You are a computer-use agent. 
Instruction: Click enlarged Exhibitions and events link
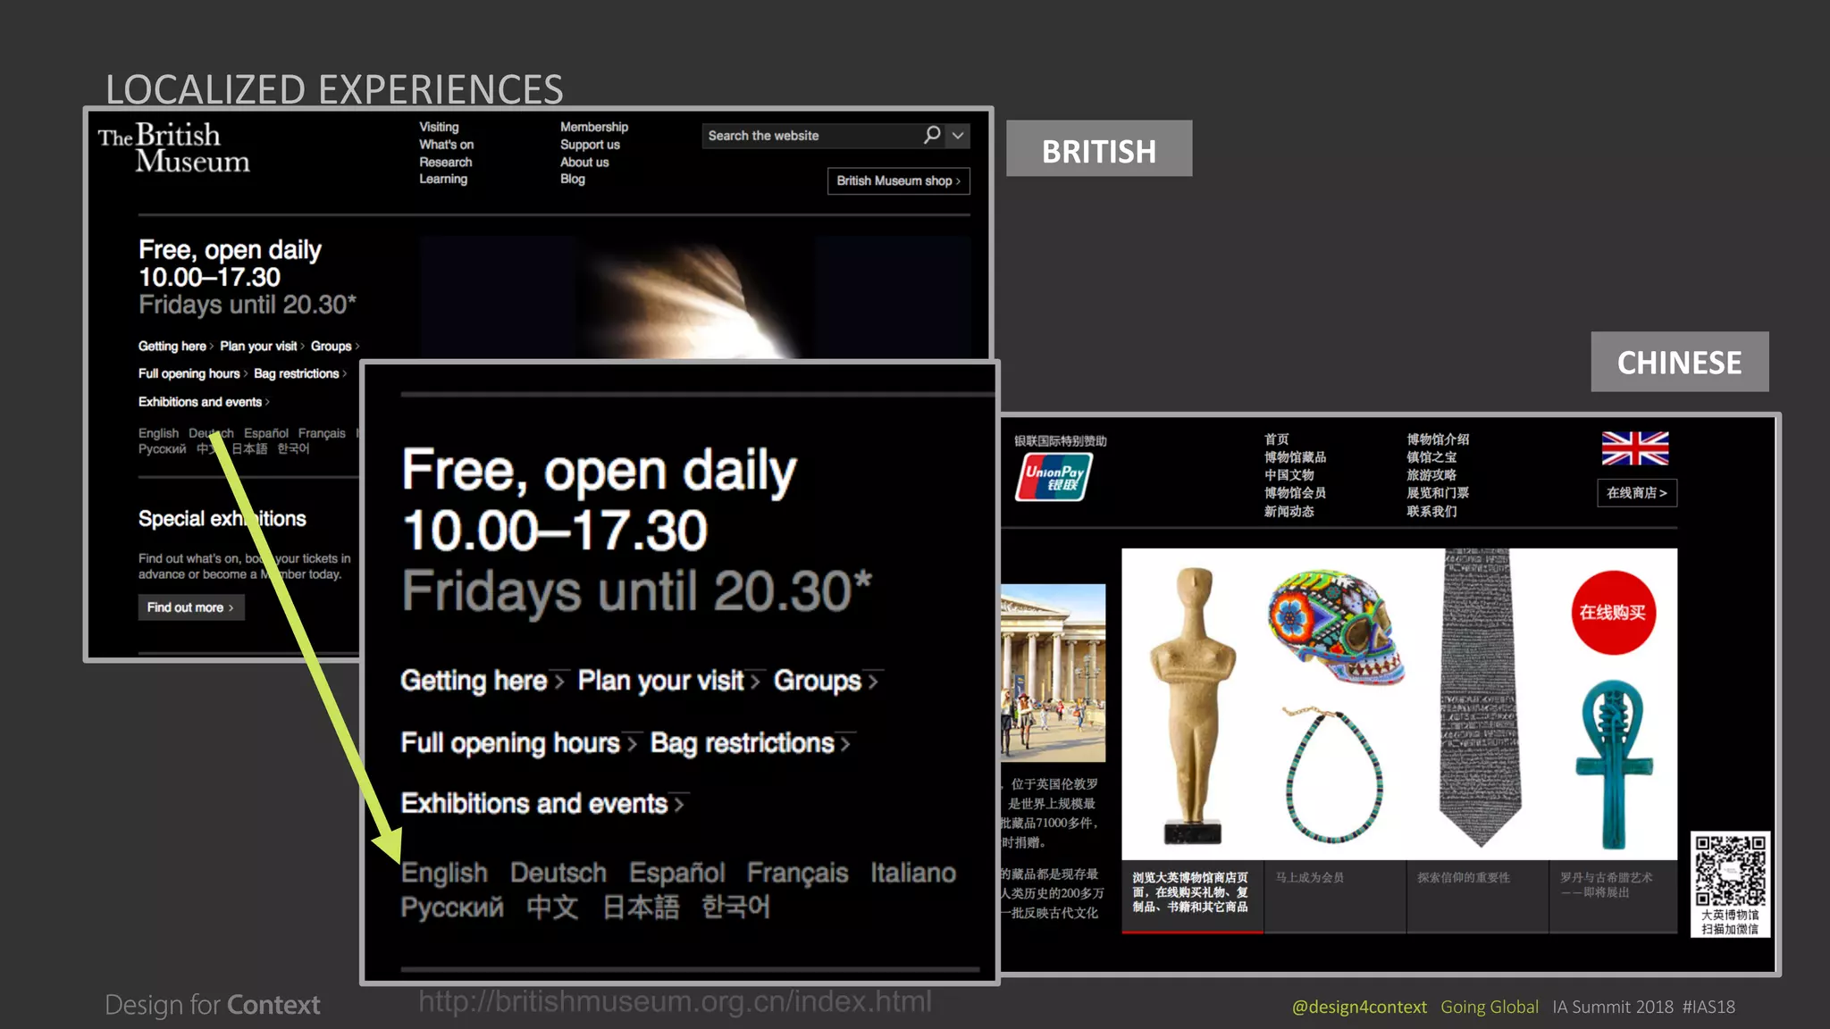[x=542, y=804]
